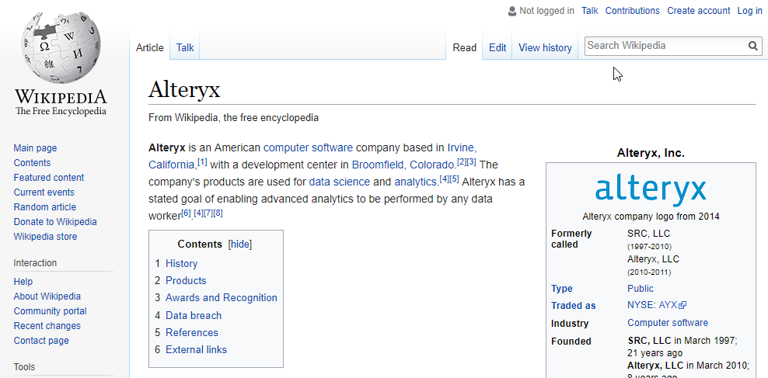Screen dimensions: 768x378
Task: Jump to Products section
Action: coord(186,281)
